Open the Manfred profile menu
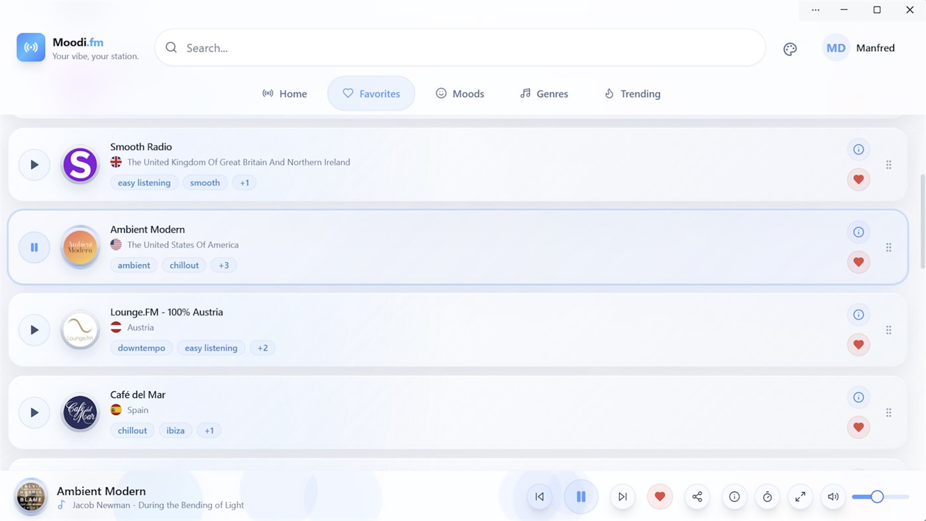 point(859,48)
